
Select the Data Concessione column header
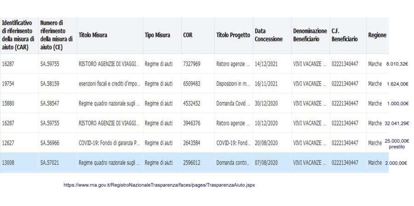tap(268, 35)
